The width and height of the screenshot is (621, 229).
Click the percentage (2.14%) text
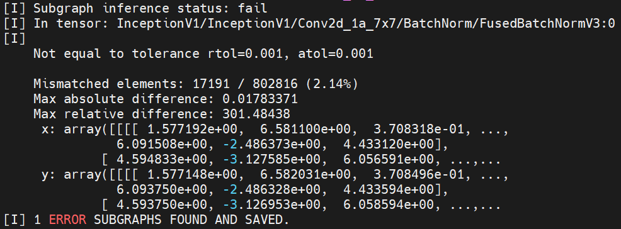pos(332,84)
